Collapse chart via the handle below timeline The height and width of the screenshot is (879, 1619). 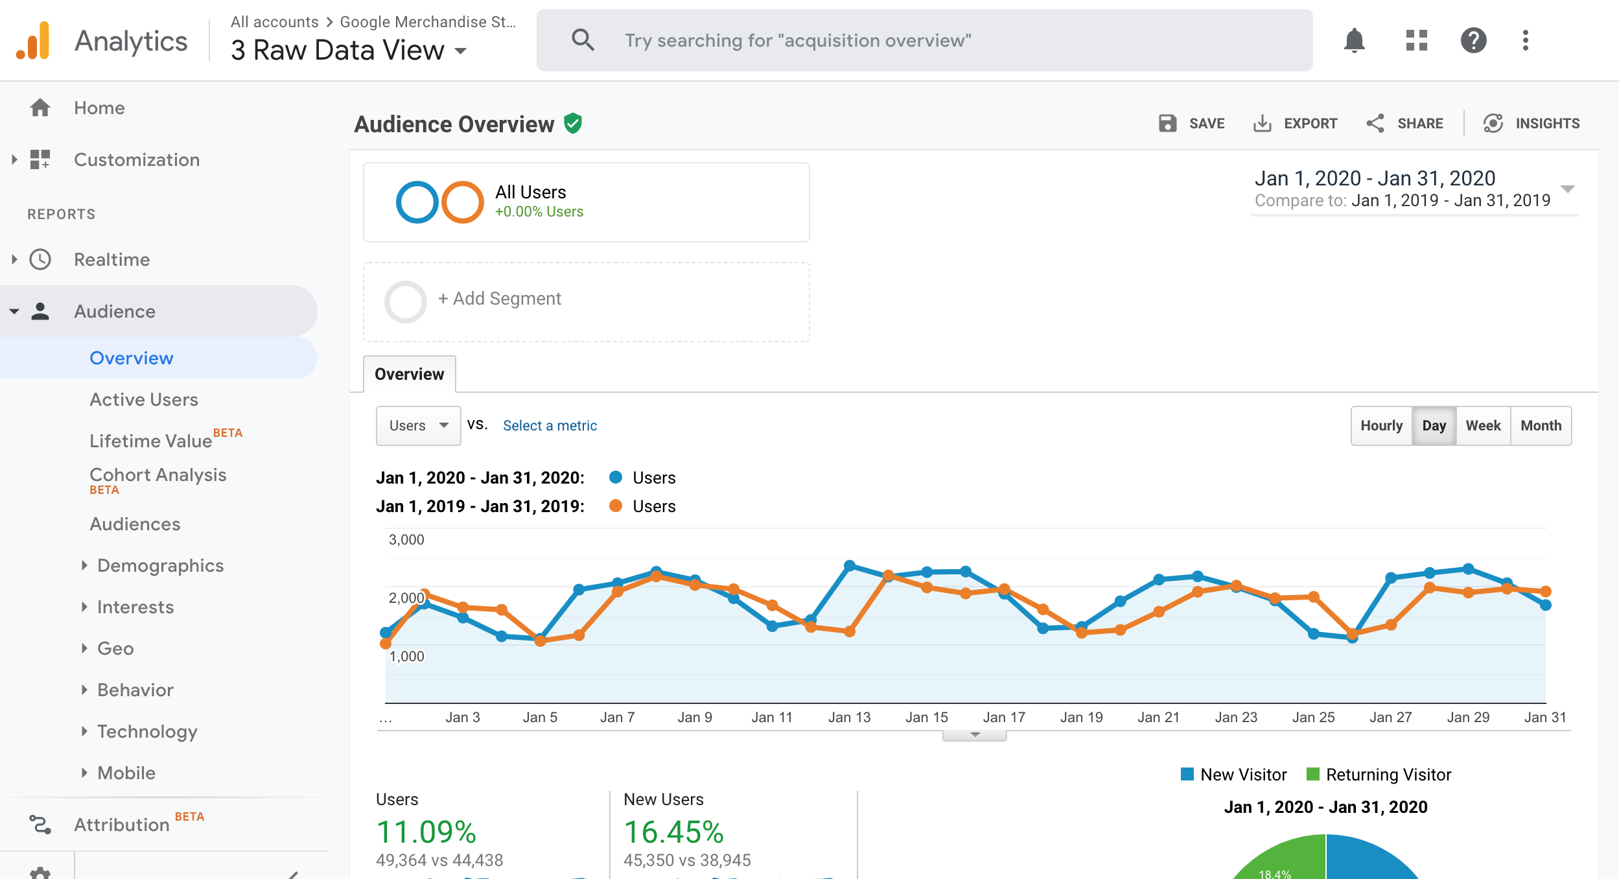point(974,735)
